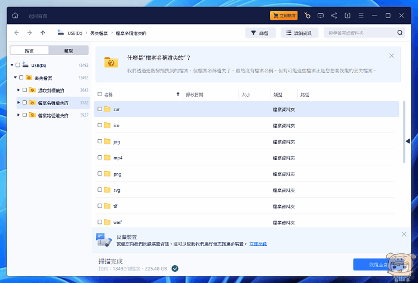418x283 pixels.
Task: Click the 詳細資訊 view button
Action: tap(299, 33)
